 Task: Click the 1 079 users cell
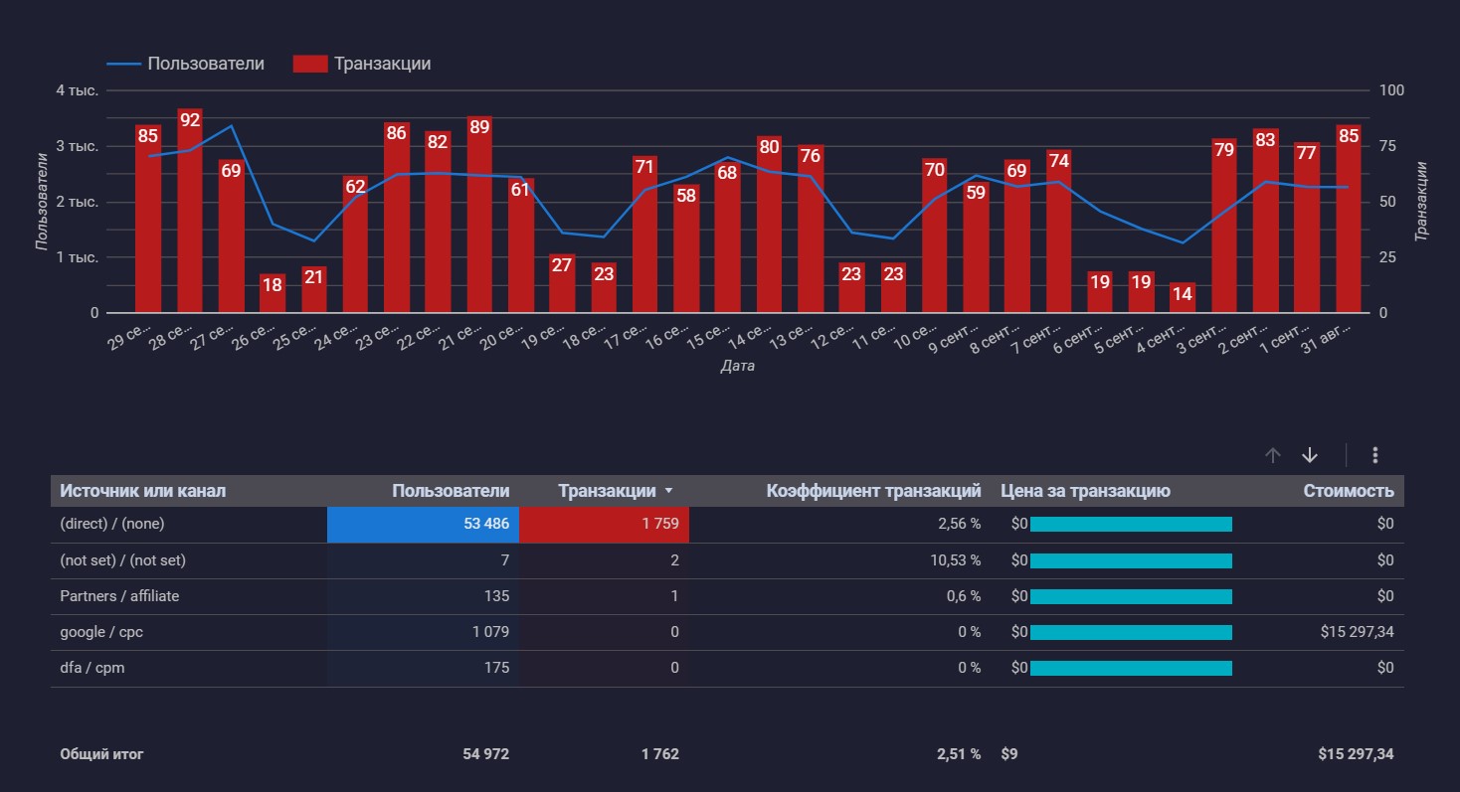(x=488, y=632)
